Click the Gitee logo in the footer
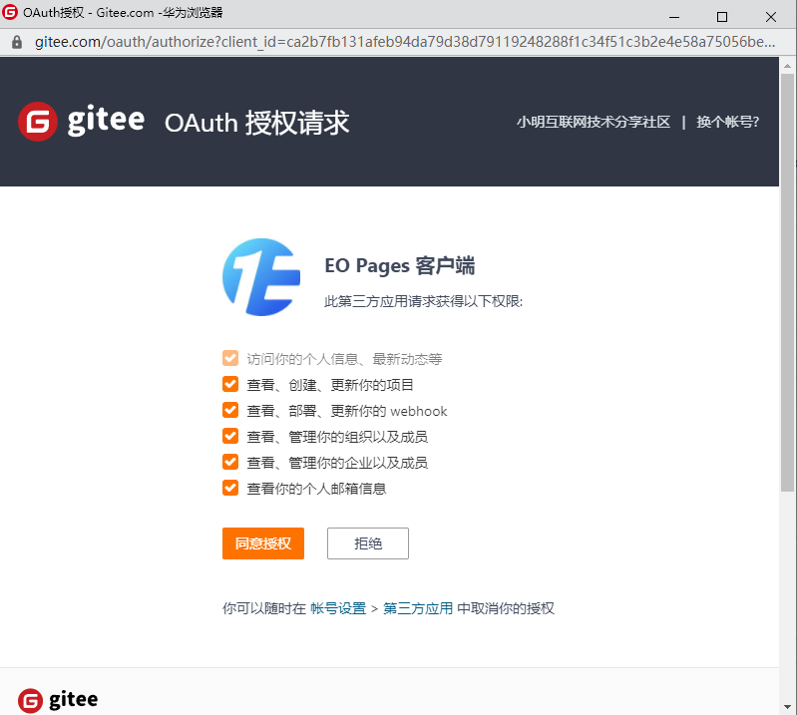Viewport: 797px width, 715px height. 58,700
